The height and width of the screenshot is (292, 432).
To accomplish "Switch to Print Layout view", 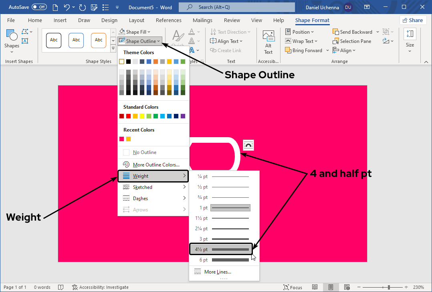I will (331, 287).
